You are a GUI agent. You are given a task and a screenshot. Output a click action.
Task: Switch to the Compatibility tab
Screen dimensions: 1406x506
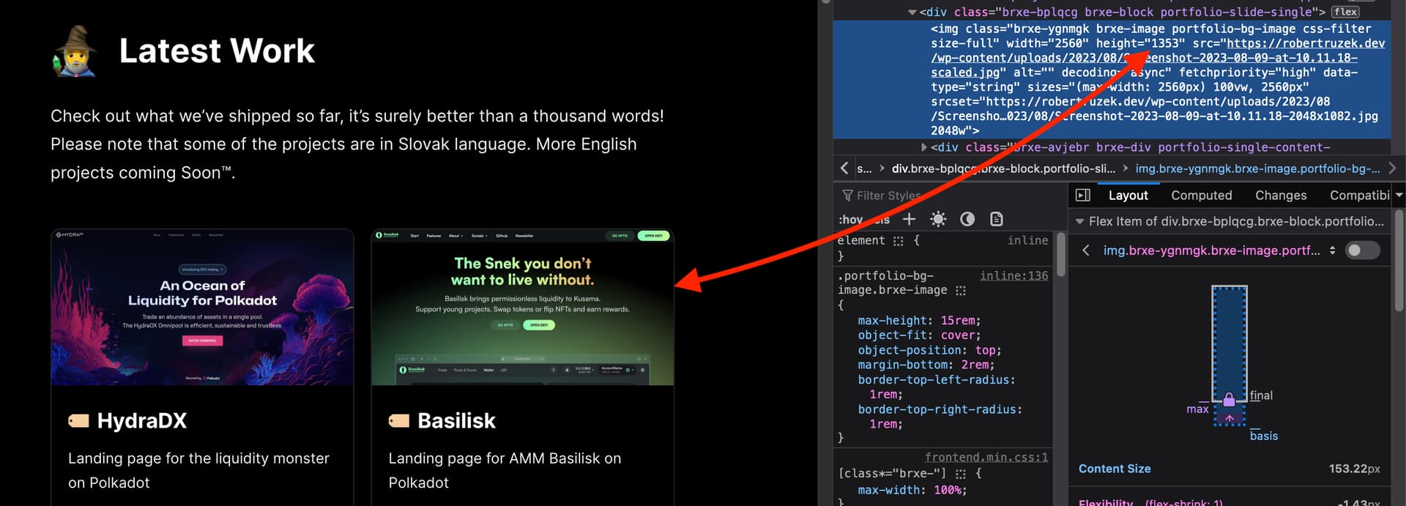1360,196
